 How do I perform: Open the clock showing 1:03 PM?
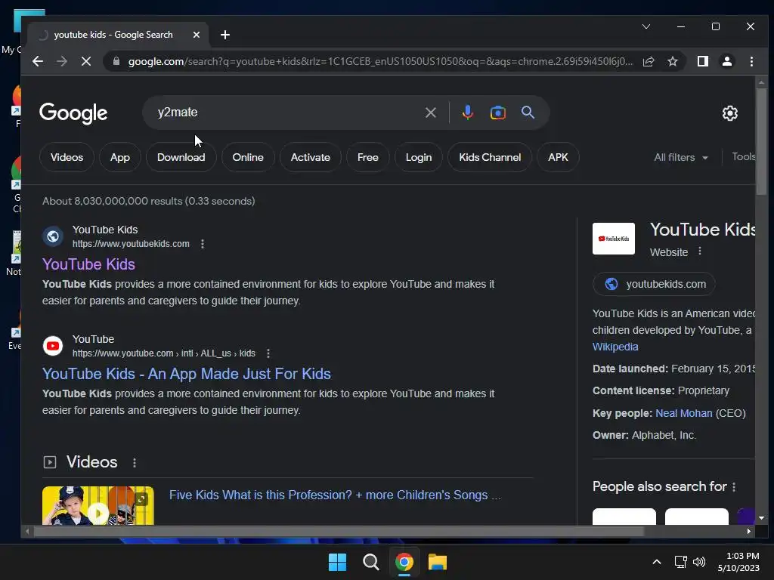(738, 562)
